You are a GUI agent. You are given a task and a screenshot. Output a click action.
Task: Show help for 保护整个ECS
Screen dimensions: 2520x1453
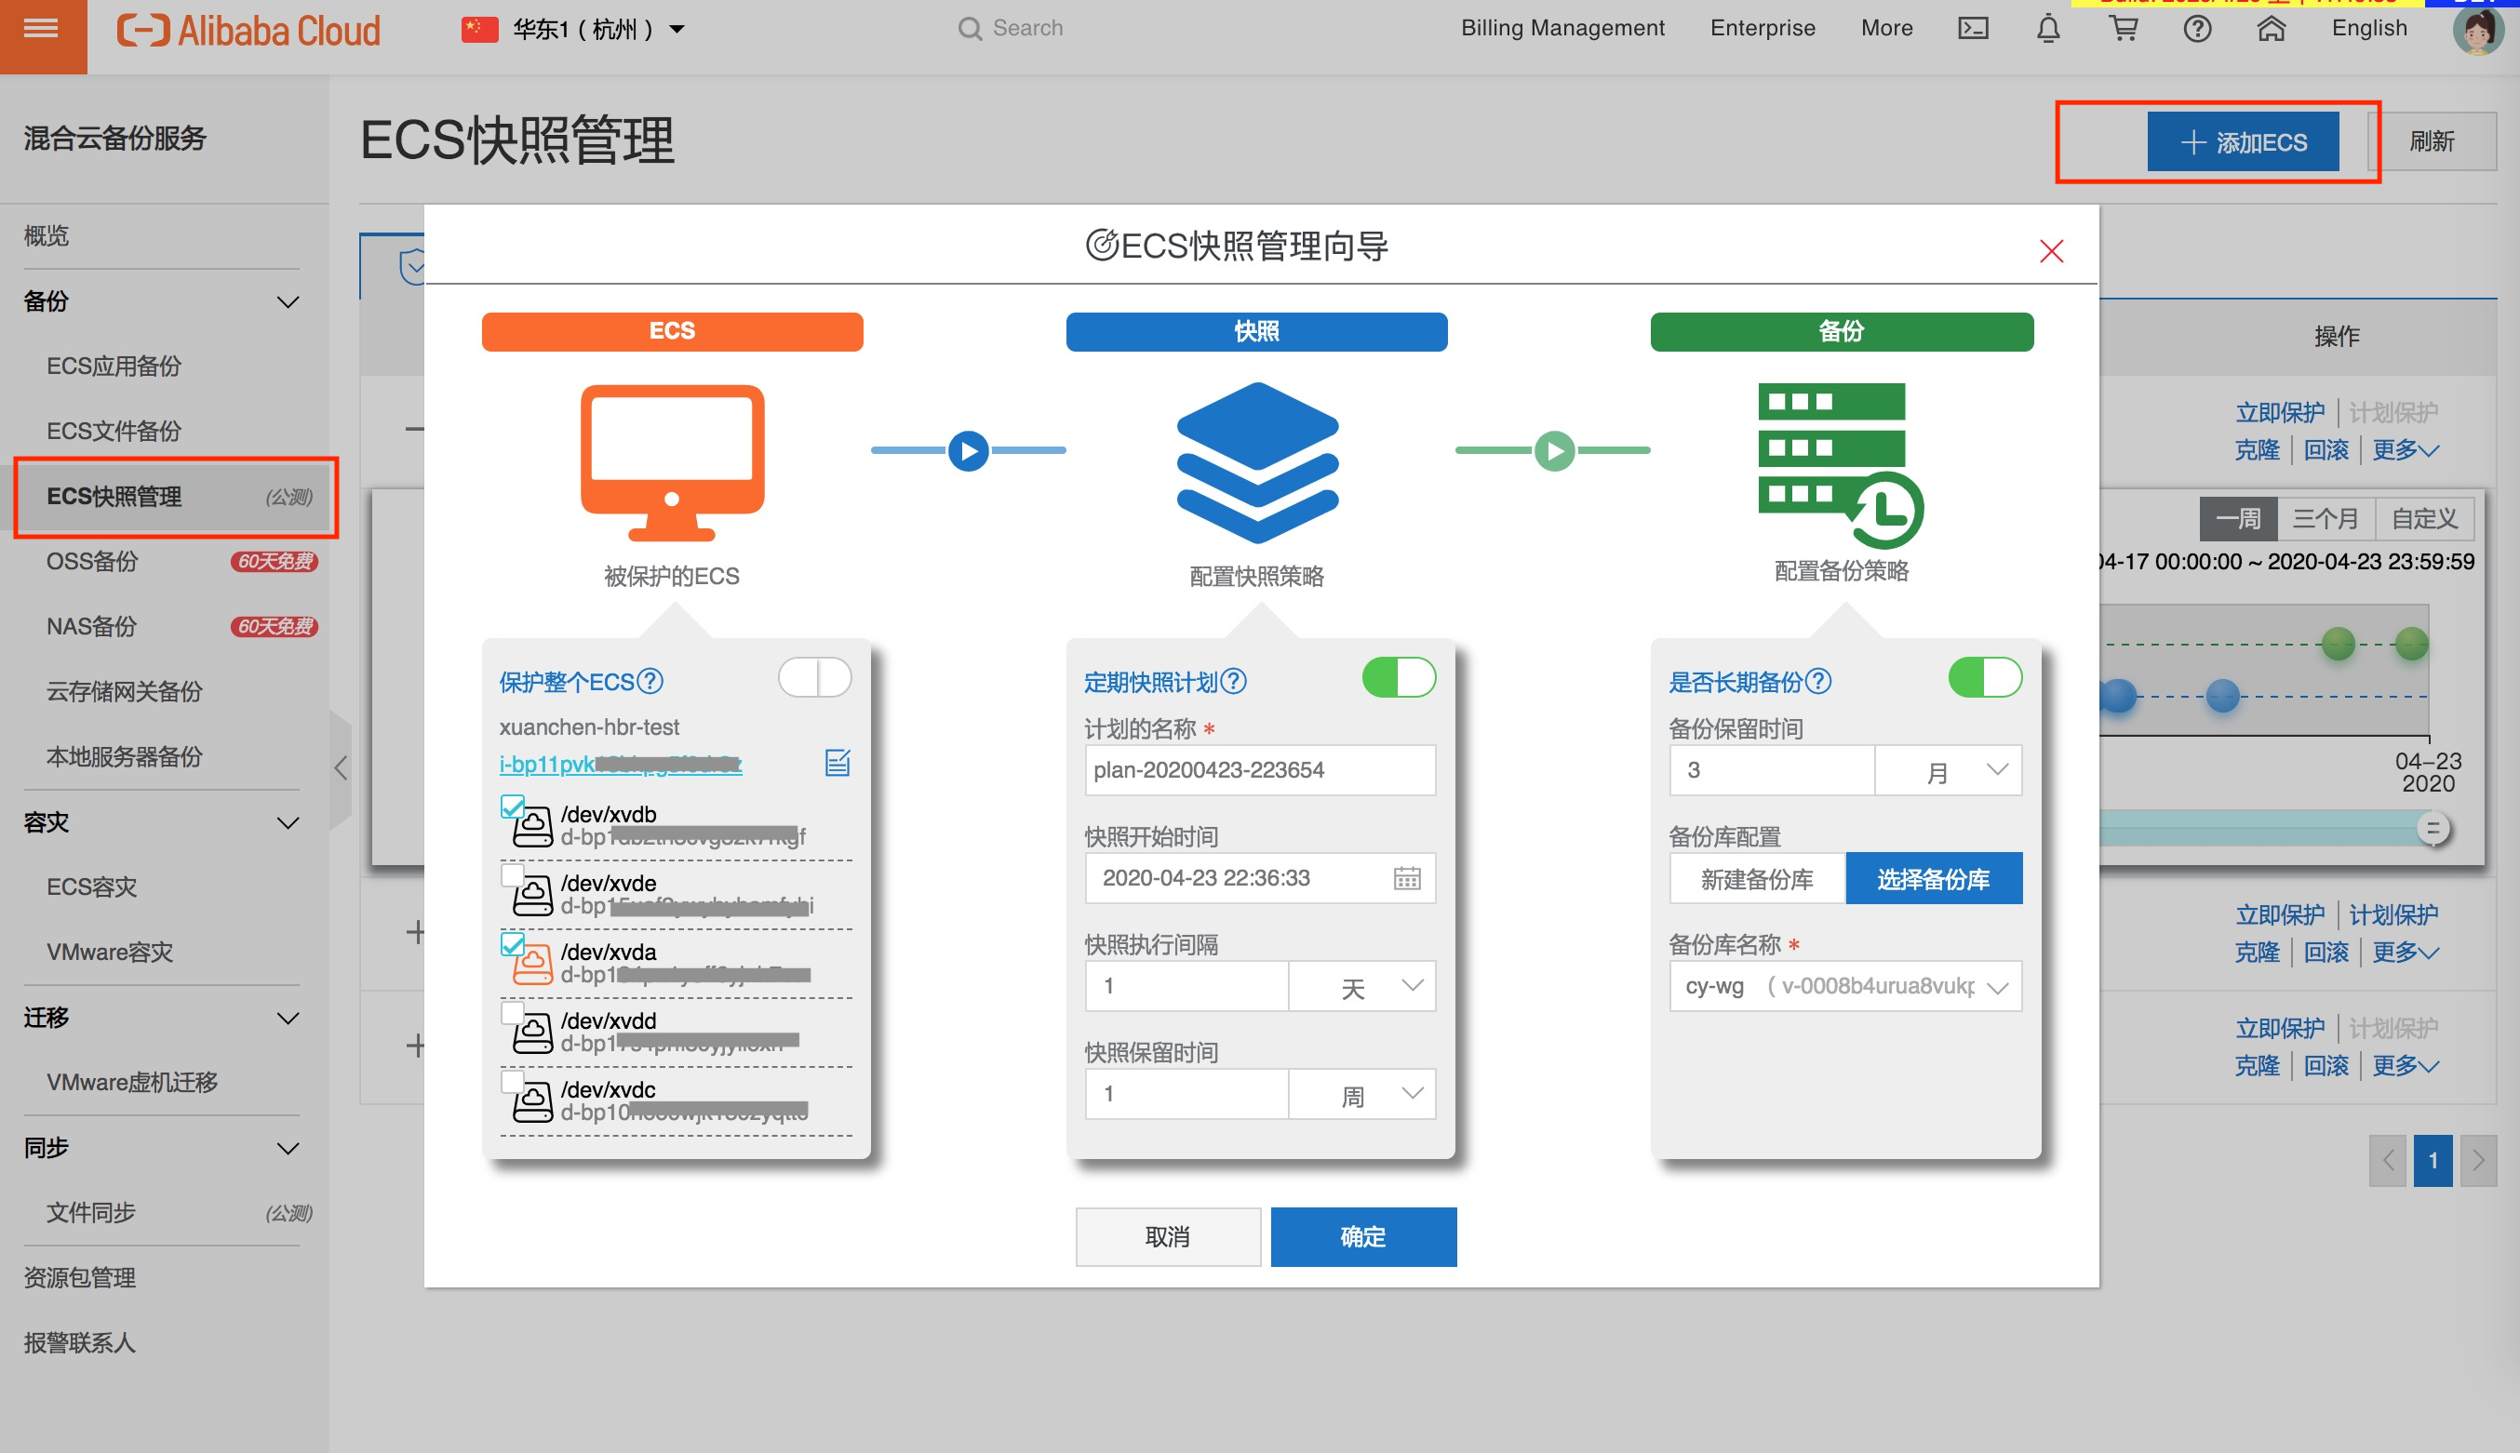pyautogui.click(x=650, y=682)
